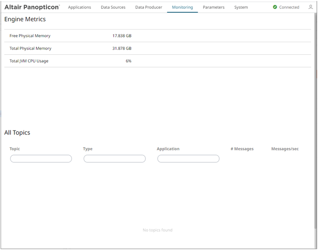Sort by the Type column header

88,149
